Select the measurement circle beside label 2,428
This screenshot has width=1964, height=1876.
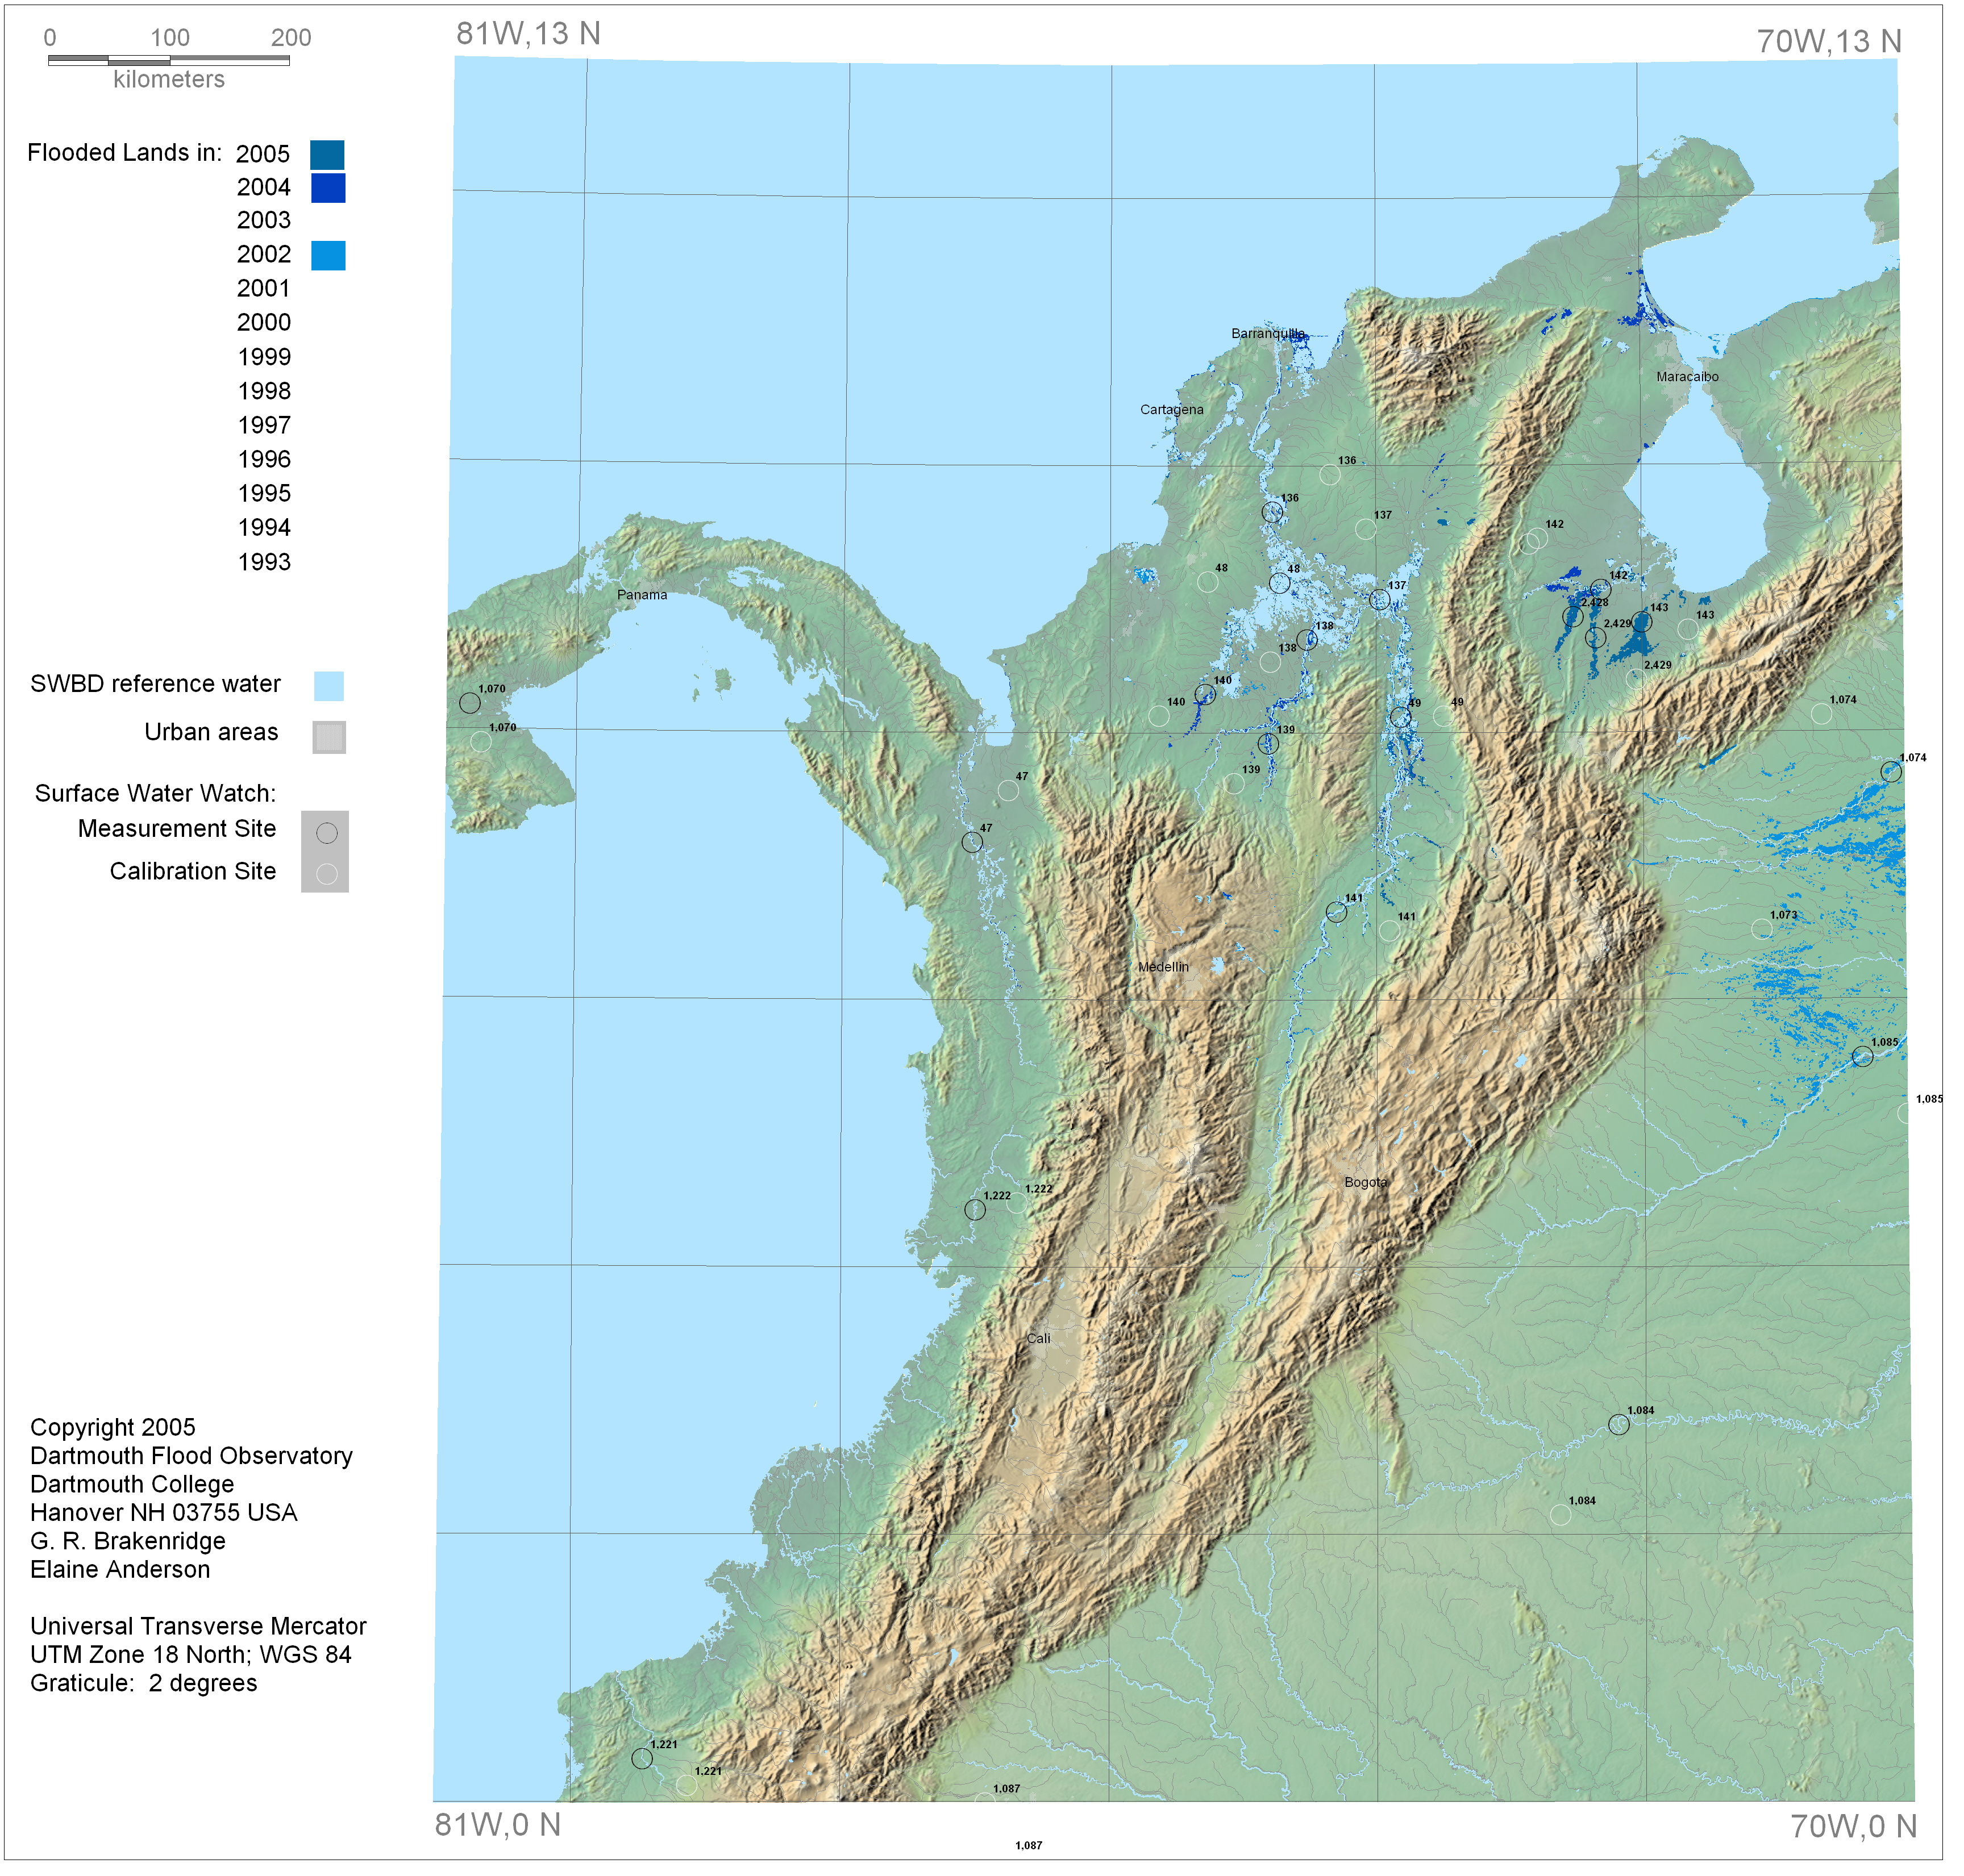tap(1573, 616)
